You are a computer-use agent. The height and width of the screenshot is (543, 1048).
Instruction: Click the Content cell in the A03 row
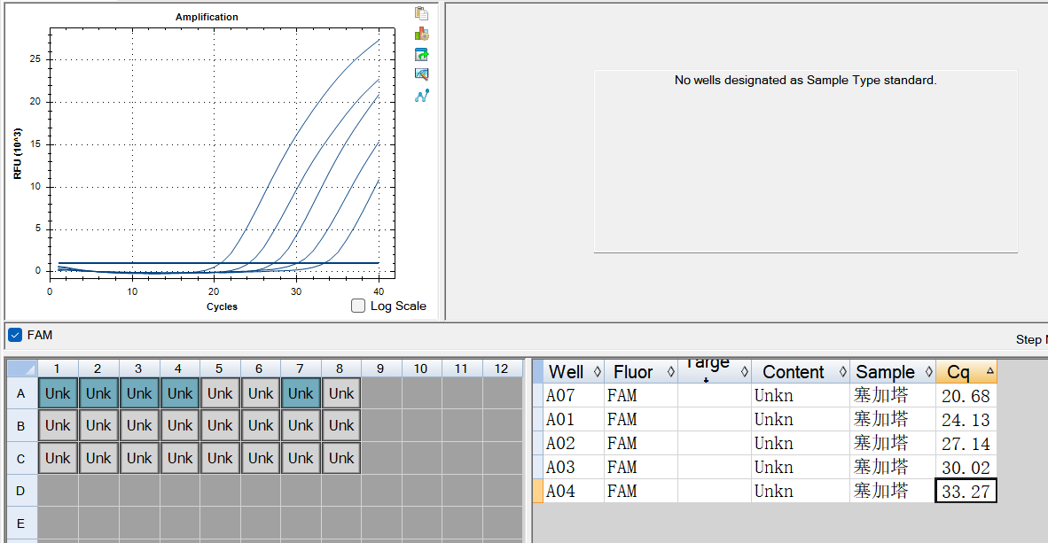tap(800, 468)
